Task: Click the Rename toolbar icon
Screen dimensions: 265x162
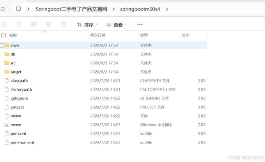Action: pyautogui.click(x=34, y=24)
